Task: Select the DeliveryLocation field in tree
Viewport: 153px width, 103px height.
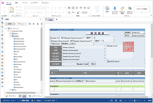Action: pos(20,46)
